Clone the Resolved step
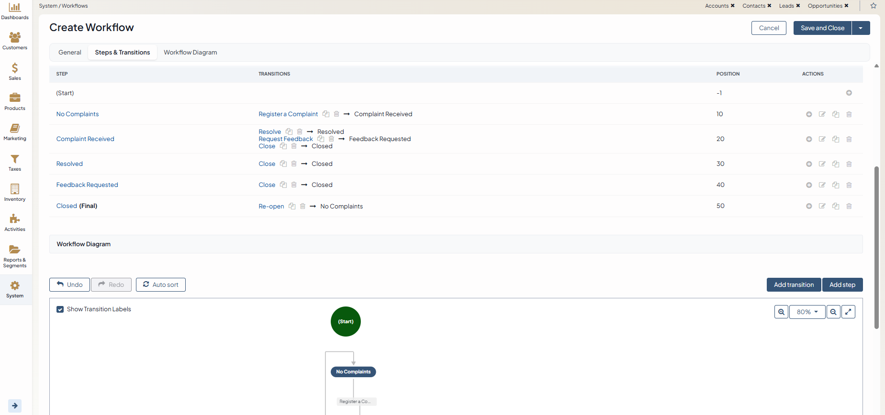This screenshot has height=415, width=885. click(835, 164)
